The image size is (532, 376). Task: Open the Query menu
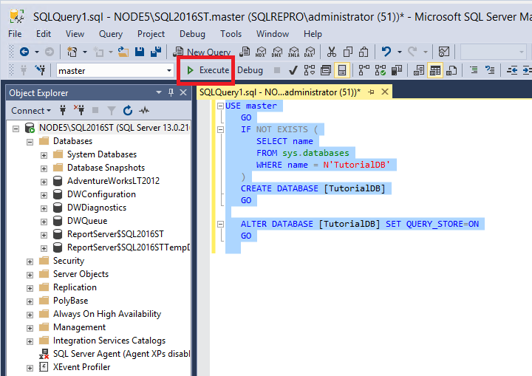pos(111,33)
